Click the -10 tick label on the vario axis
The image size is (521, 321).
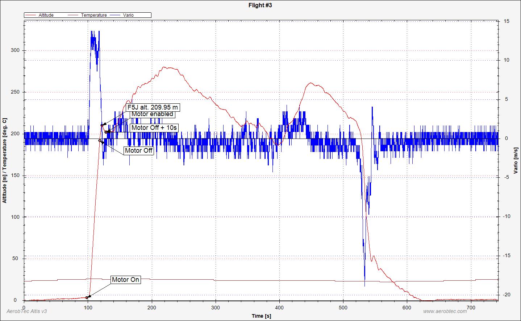(506, 217)
